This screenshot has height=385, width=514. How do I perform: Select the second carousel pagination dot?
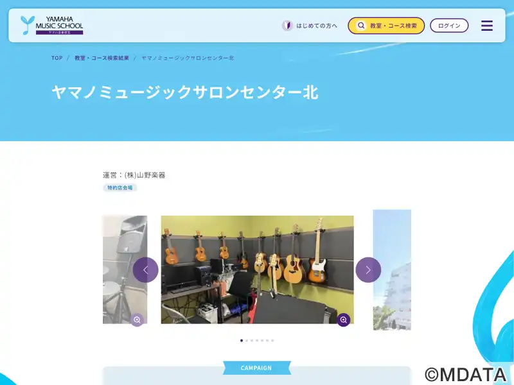[247, 341]
